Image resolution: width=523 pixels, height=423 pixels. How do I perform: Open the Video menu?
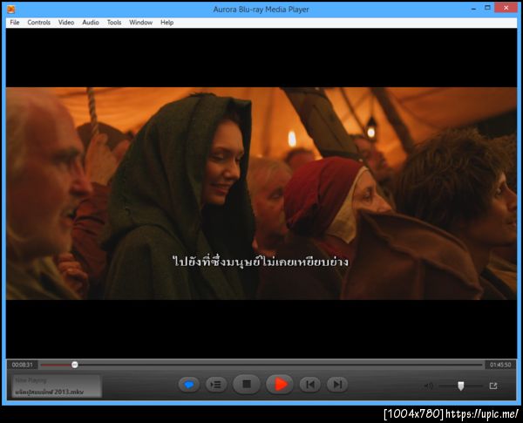(66, 23)
